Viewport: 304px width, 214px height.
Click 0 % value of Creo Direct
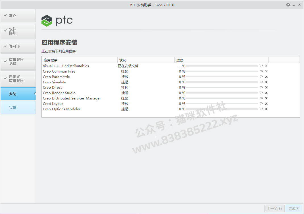tap(182, 88)
